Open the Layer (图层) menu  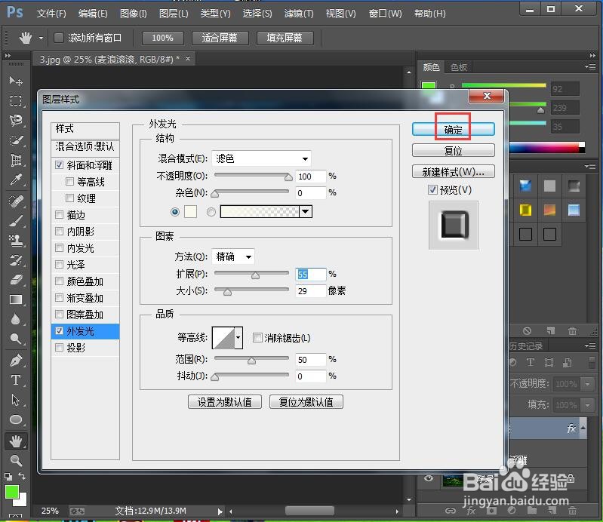pos(174,14)
